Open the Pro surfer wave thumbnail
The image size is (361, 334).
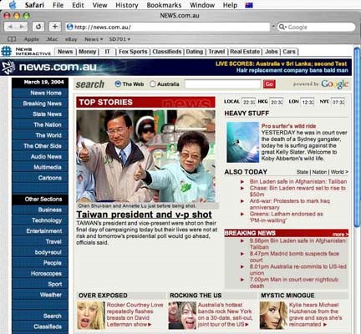pyautogui.click(x=242, y=142)
